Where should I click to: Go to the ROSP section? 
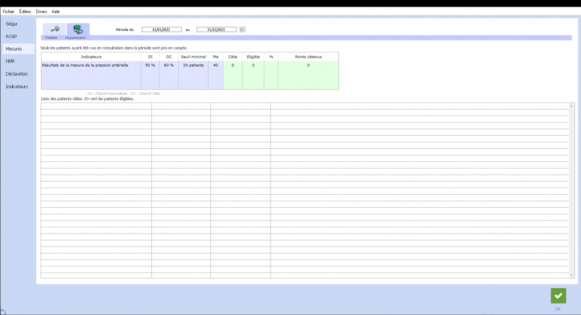click(x=18, y=36)
